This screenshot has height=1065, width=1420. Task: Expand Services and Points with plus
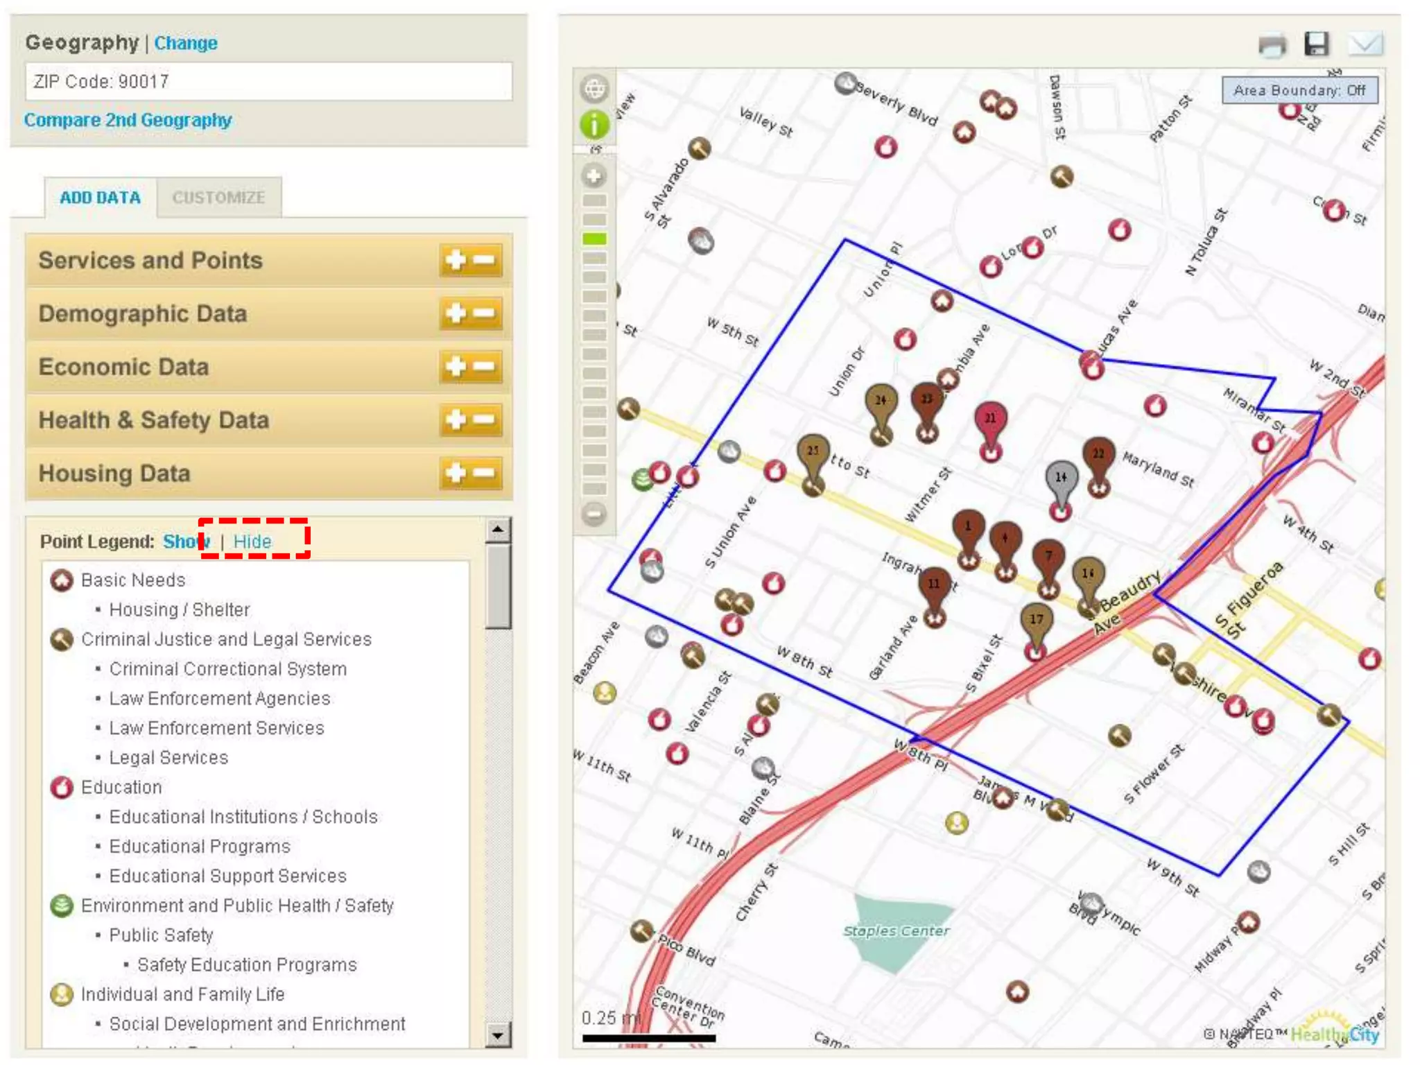(x=455, y=260)
